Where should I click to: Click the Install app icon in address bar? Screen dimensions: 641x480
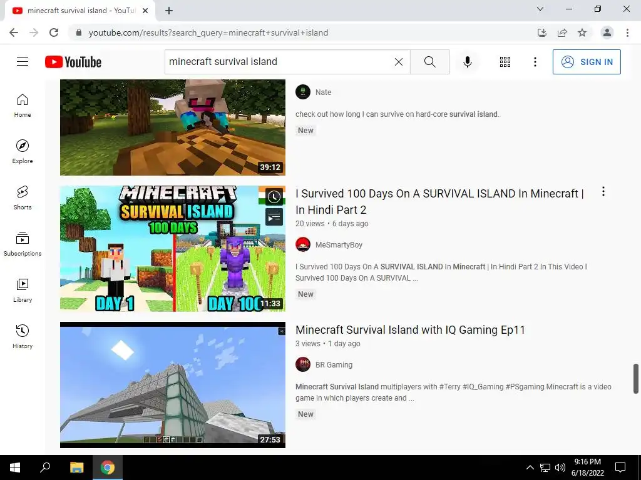[x=541, y=32]
